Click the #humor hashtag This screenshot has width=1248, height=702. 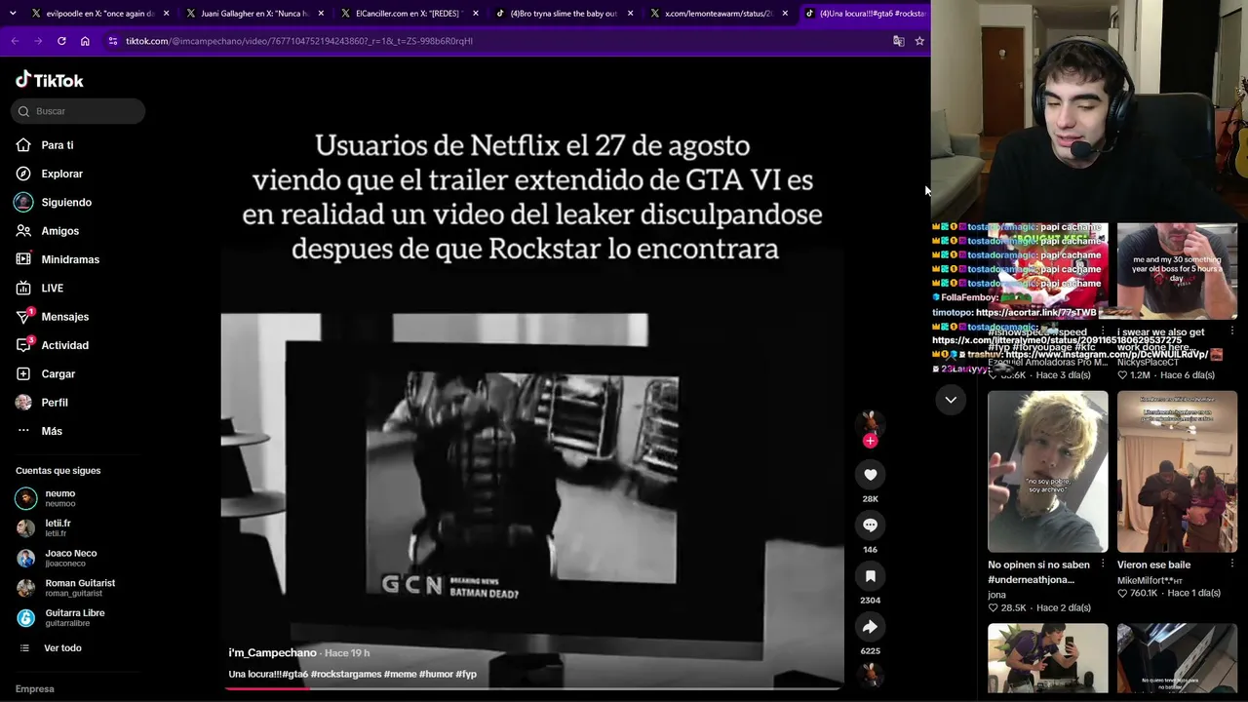(x=436, y=674)
